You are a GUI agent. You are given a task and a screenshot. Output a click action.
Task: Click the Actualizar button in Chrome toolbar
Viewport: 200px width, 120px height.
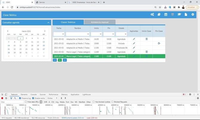[x=192, y=7]
